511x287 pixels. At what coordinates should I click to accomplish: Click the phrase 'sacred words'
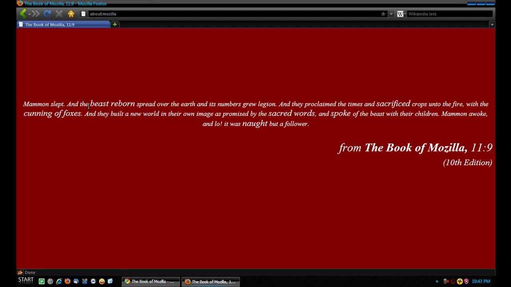pos(292,113)
